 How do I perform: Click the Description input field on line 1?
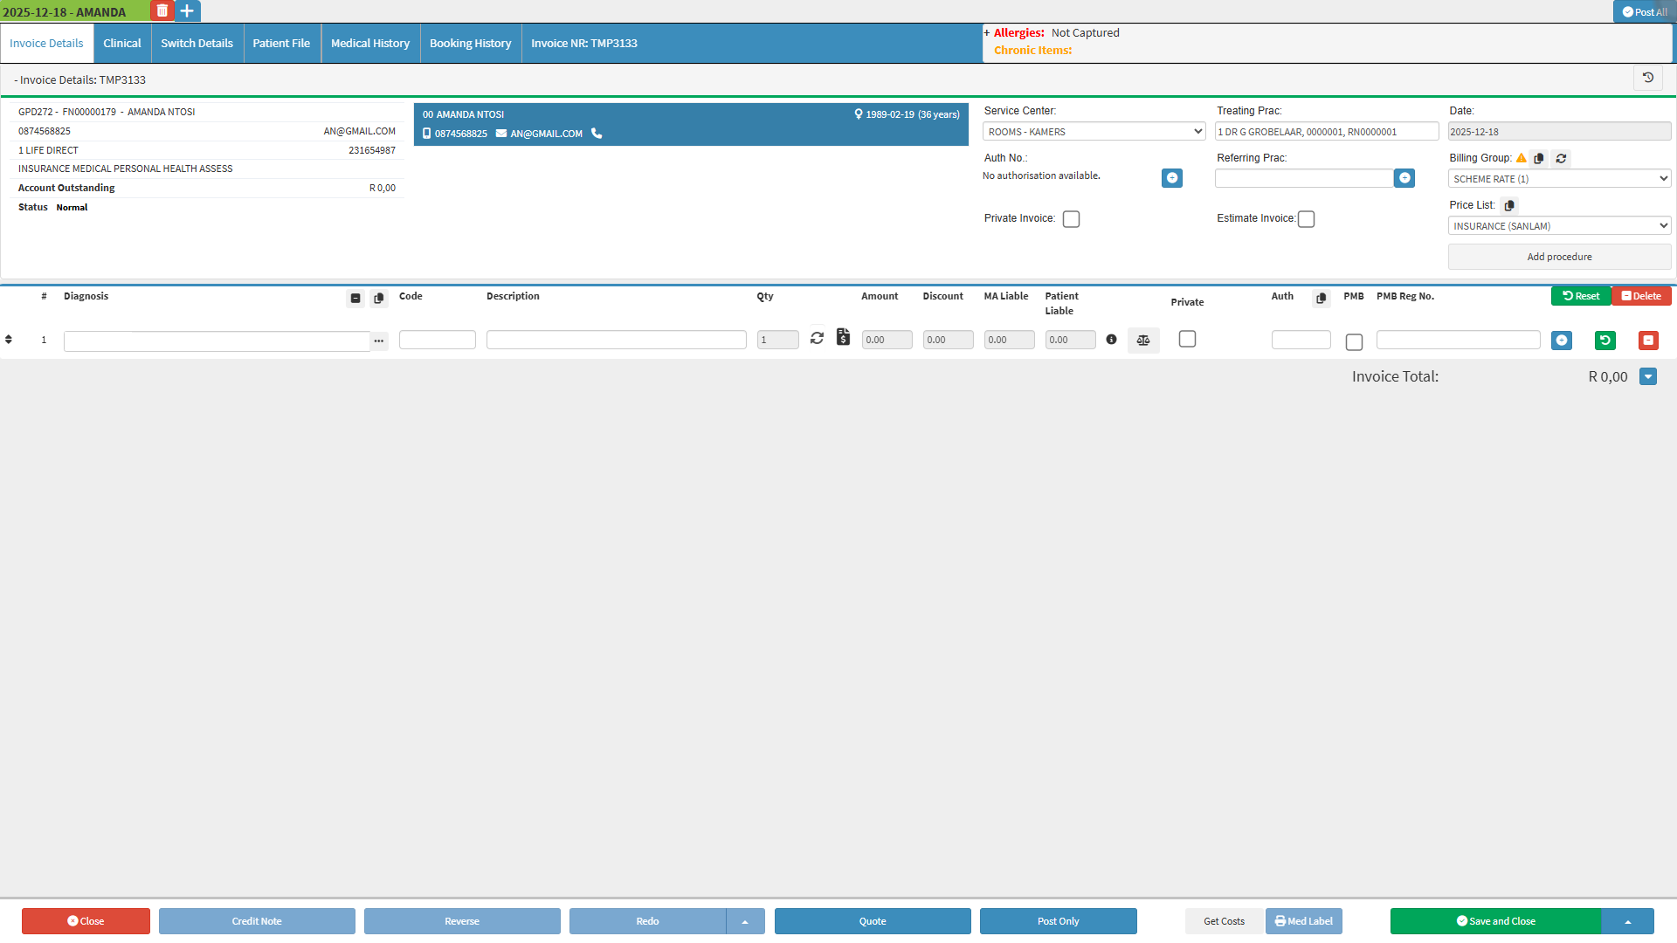point(616,340)
